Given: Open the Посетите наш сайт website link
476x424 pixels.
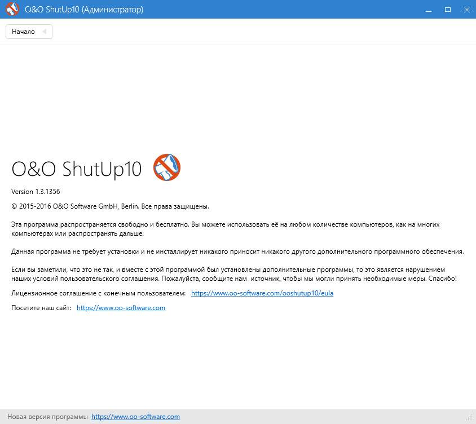Looking at the screenshot, I should click(121, 308).
